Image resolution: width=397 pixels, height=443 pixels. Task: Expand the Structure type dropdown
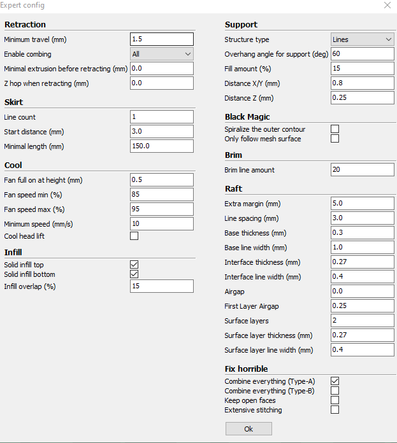click(x=363, y=39)
